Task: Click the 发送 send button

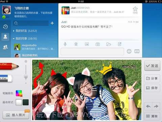Action: point(152,66)
